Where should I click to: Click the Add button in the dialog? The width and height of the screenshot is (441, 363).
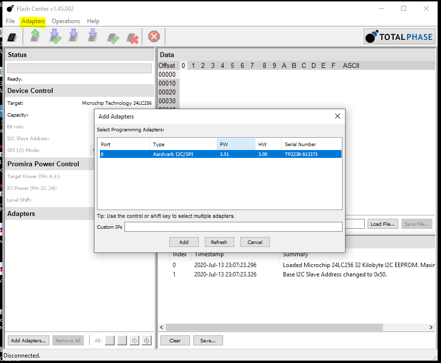[x=184, y=242]
